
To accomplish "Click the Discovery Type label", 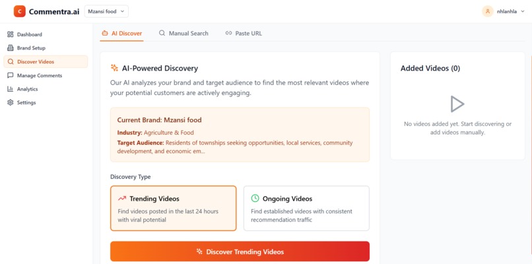I will tap(130, 177).
